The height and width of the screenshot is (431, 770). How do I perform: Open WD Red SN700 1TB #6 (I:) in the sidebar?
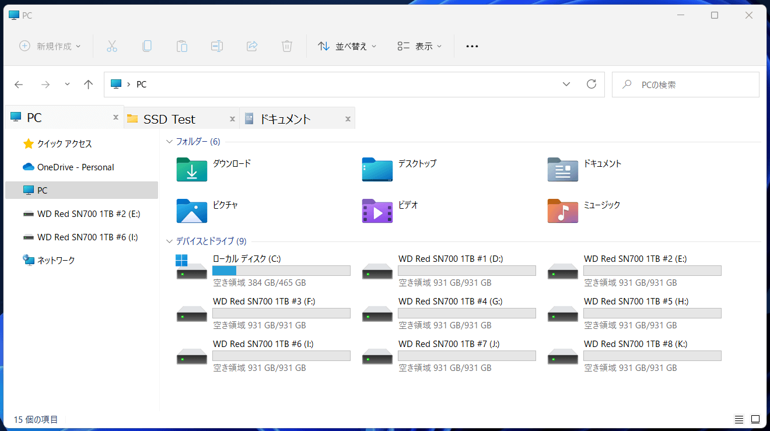(x=82, y=237)
